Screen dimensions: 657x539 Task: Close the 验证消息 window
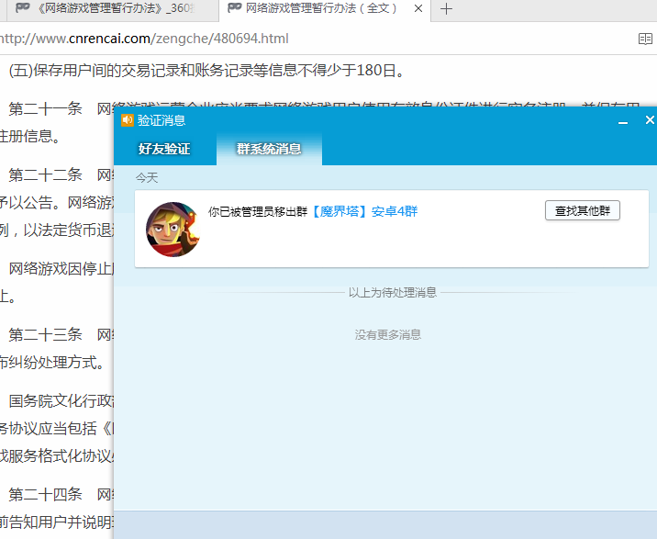click(650, 120)
